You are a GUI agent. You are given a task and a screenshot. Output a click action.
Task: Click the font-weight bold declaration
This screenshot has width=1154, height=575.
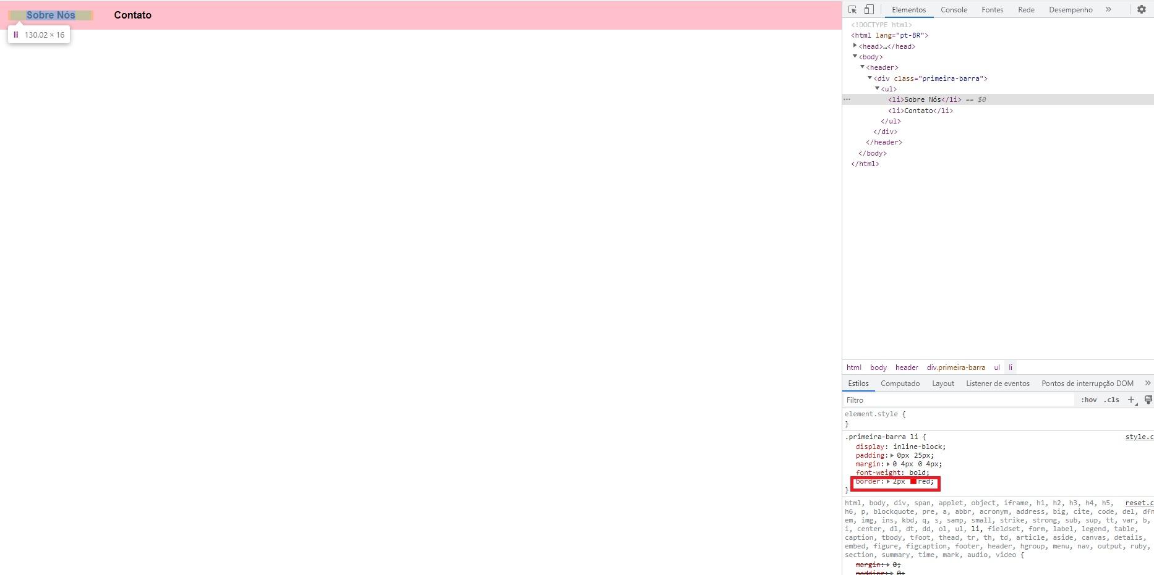pos(892,473)
